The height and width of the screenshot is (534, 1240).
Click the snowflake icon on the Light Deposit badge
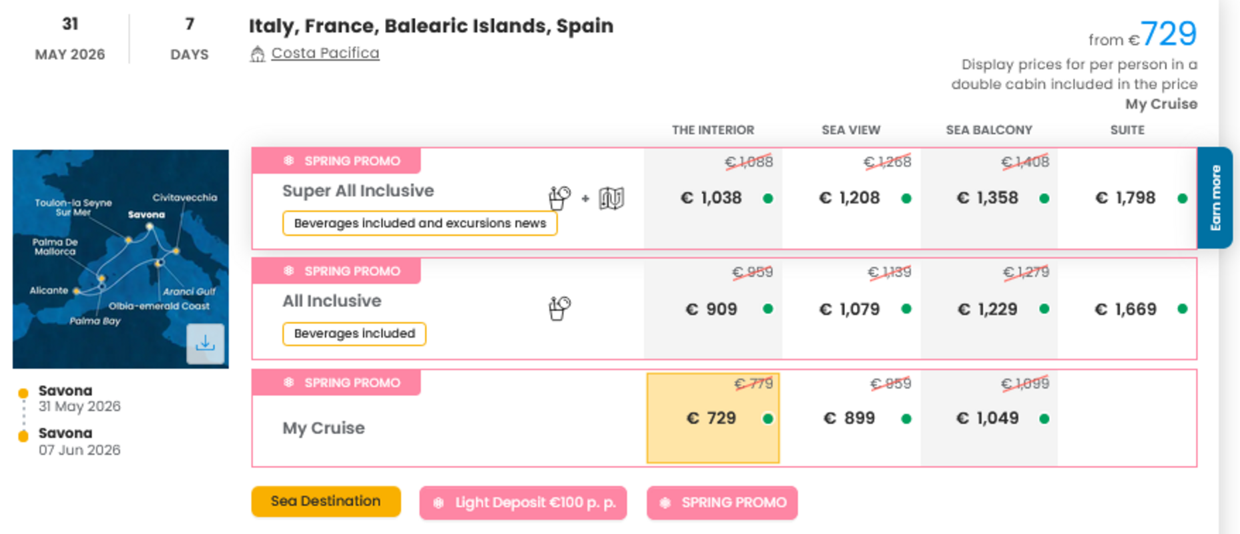click(438, 503)
